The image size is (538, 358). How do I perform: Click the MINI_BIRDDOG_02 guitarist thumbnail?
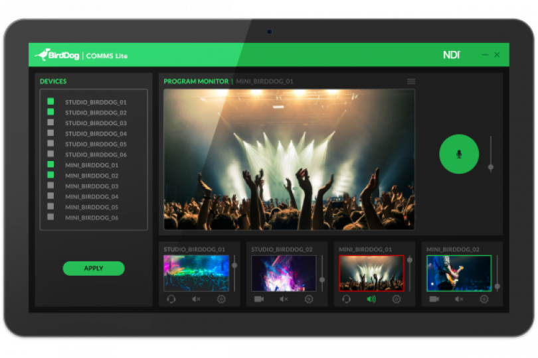pos(459,273)
